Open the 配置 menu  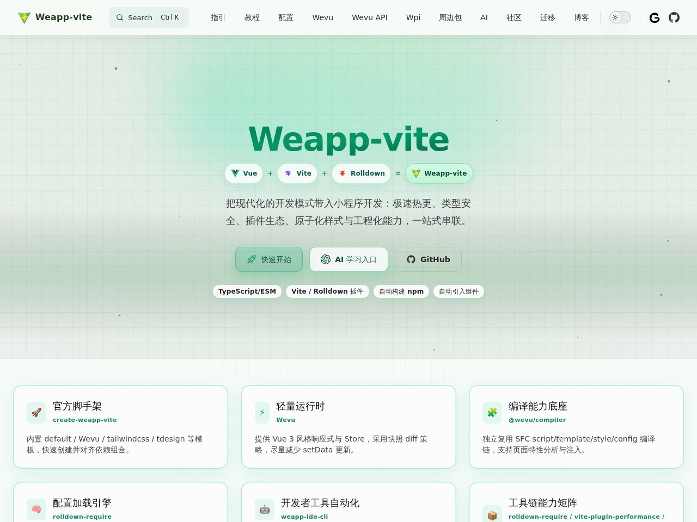click(x=285, y=17)
